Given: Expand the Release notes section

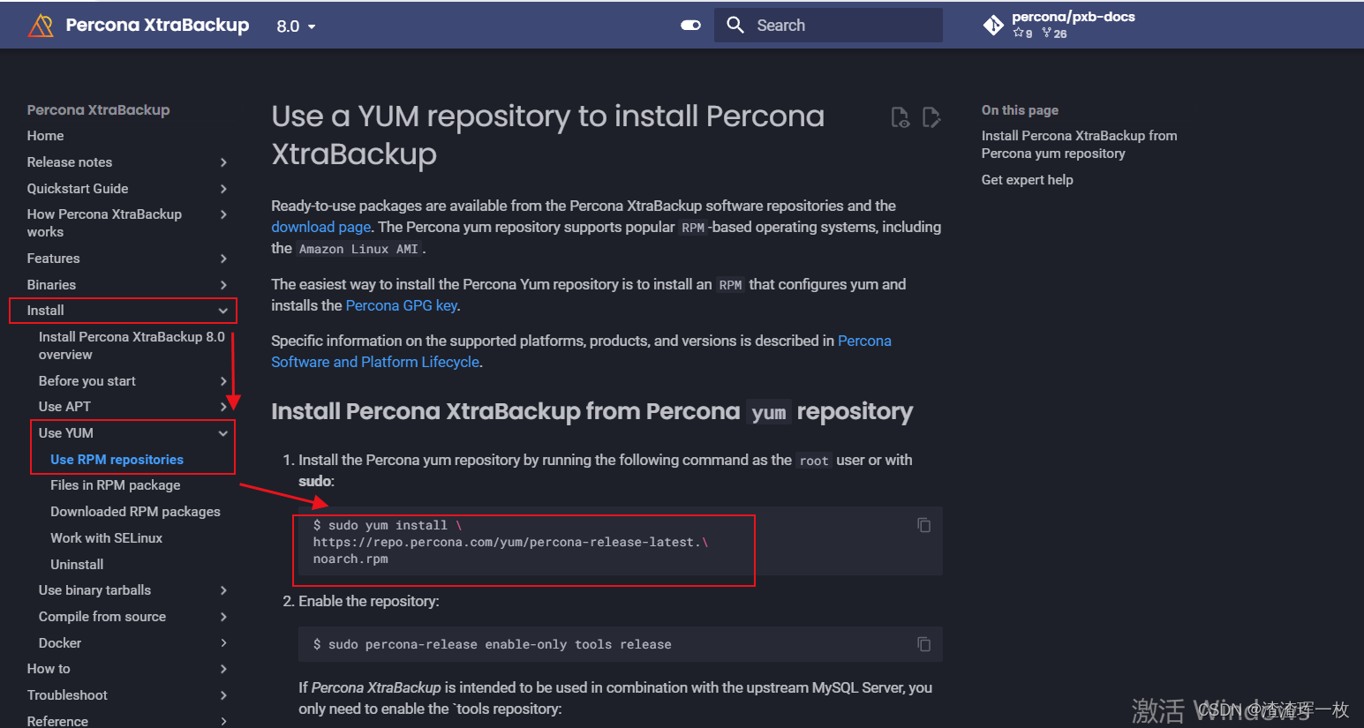Looking at the screenshot, I should [x=223, y=162].
